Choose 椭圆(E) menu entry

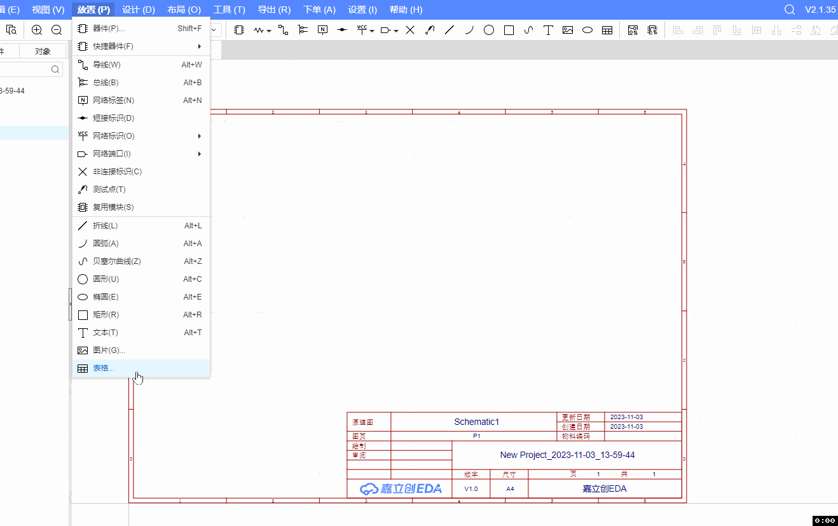point(141,297)
